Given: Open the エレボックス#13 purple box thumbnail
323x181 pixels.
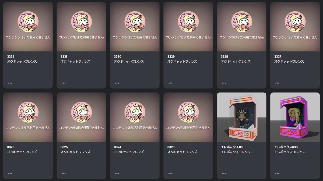Looking at the screenshot, I should 295,117.
